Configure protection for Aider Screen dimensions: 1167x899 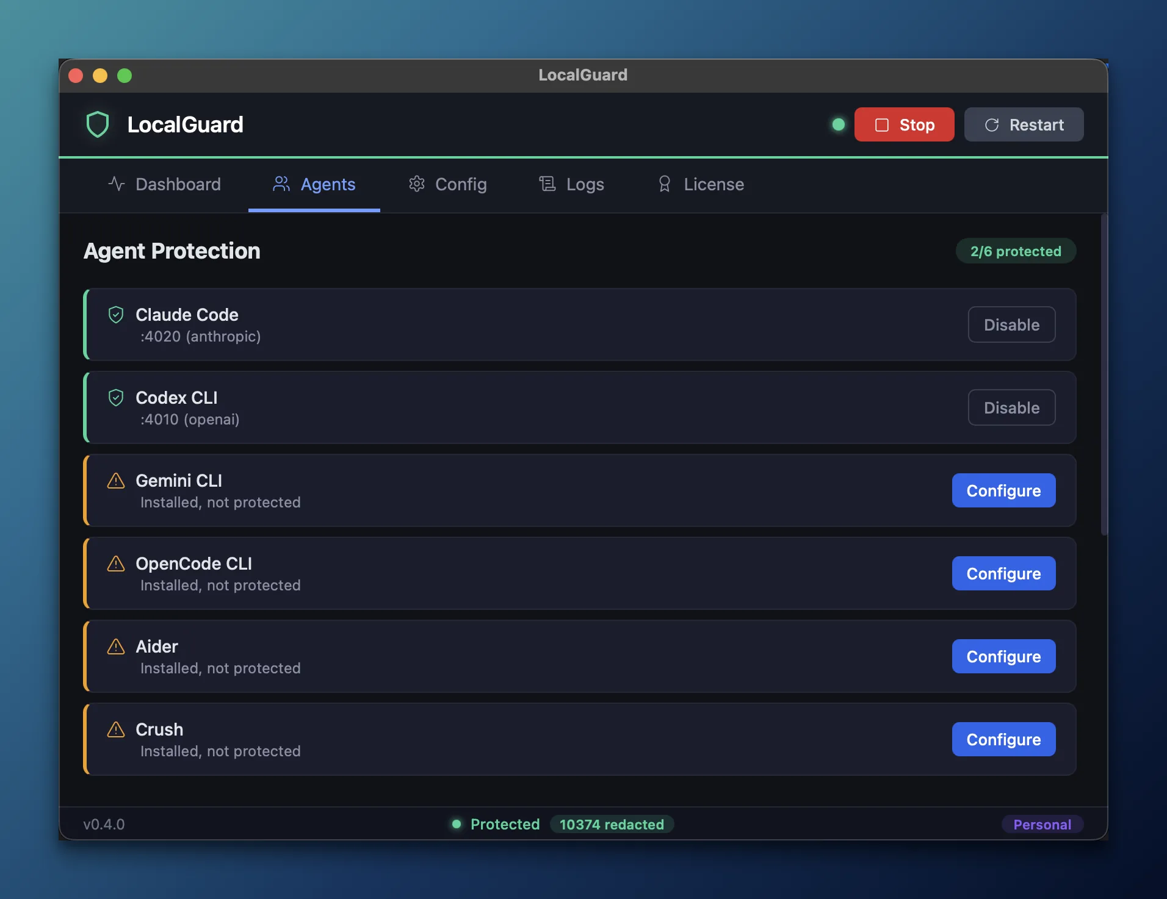[x=1004, y=656]
